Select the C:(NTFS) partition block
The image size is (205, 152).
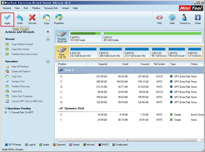(86, 37)
